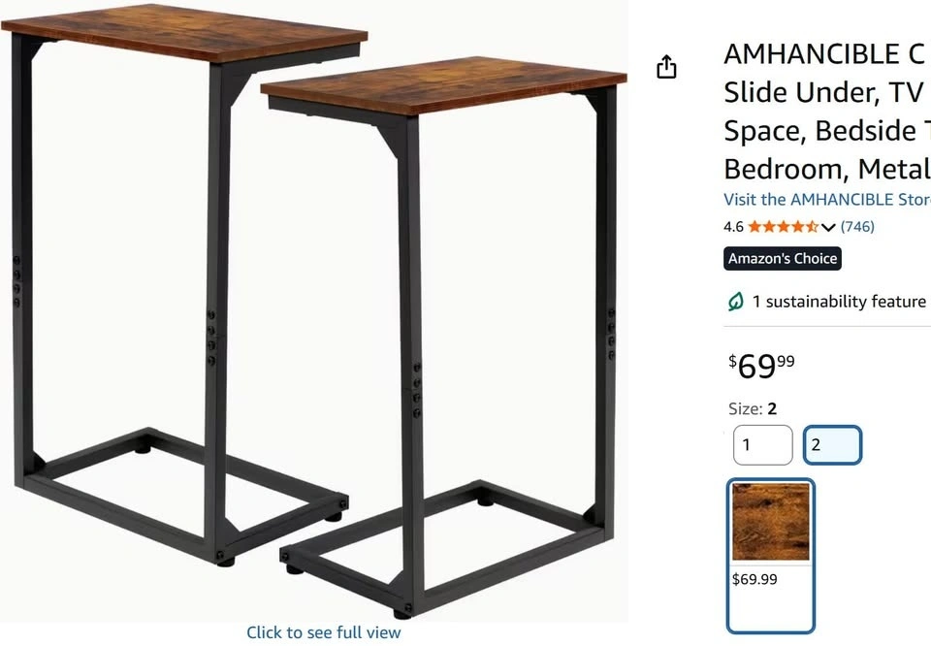
Task: Click the $69.99 price under the wood swatch
Action: tap(754, 579)
